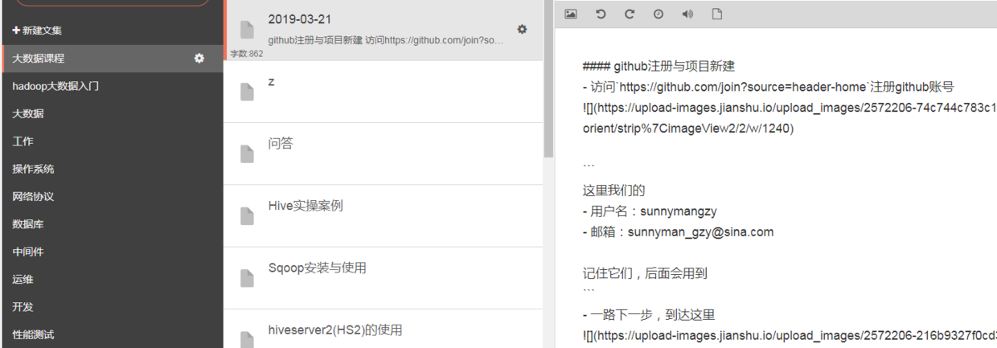Viewport: 997px width, 348px height.
Task: Open the 大数据 notebook
Action: click(x=112, y=113)
